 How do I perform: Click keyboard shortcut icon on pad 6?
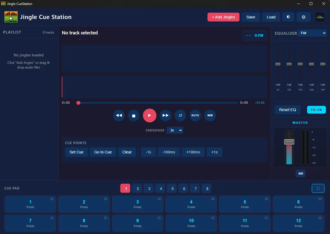coord(320,199)
